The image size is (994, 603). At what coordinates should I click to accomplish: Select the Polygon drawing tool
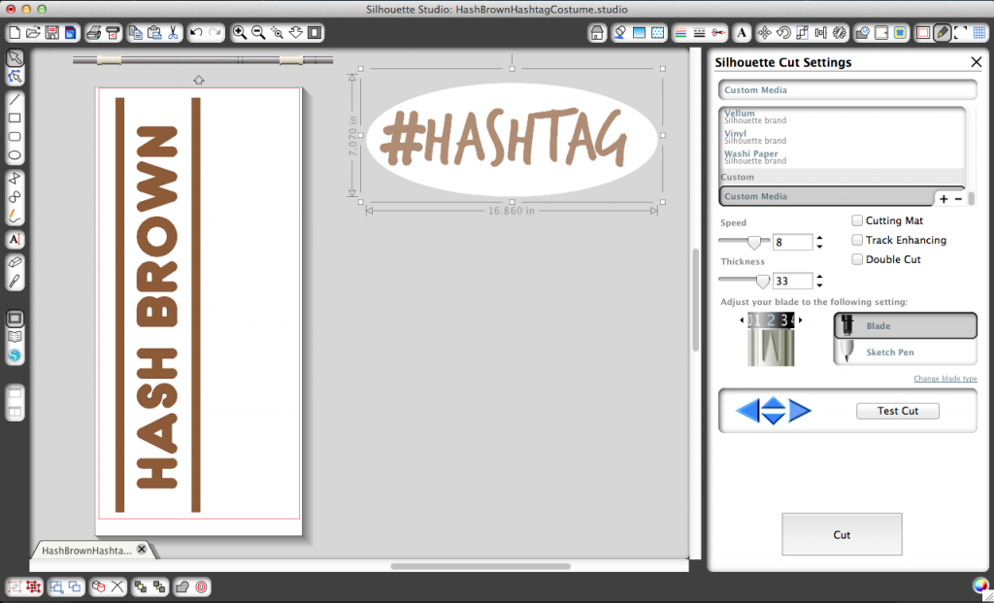tap(15, 178)
